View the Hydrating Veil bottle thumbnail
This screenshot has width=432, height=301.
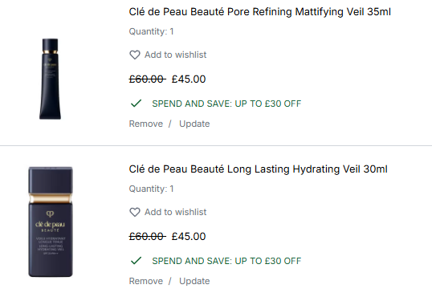pyautogui.click(x=51, y=222)
